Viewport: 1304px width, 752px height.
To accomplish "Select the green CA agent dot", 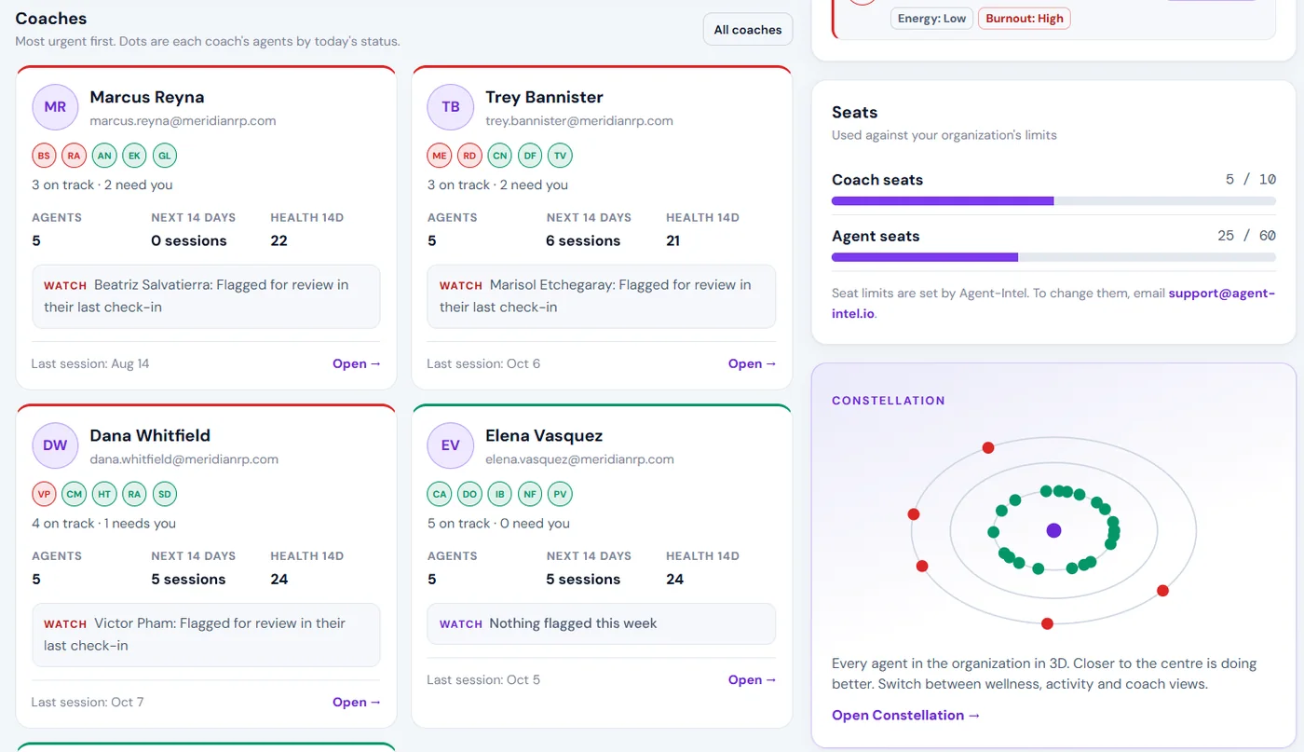I will click(x=440, y=494).
